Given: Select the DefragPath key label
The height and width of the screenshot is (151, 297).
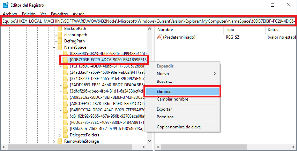Looking at the screenshot, I should (74, 41).
